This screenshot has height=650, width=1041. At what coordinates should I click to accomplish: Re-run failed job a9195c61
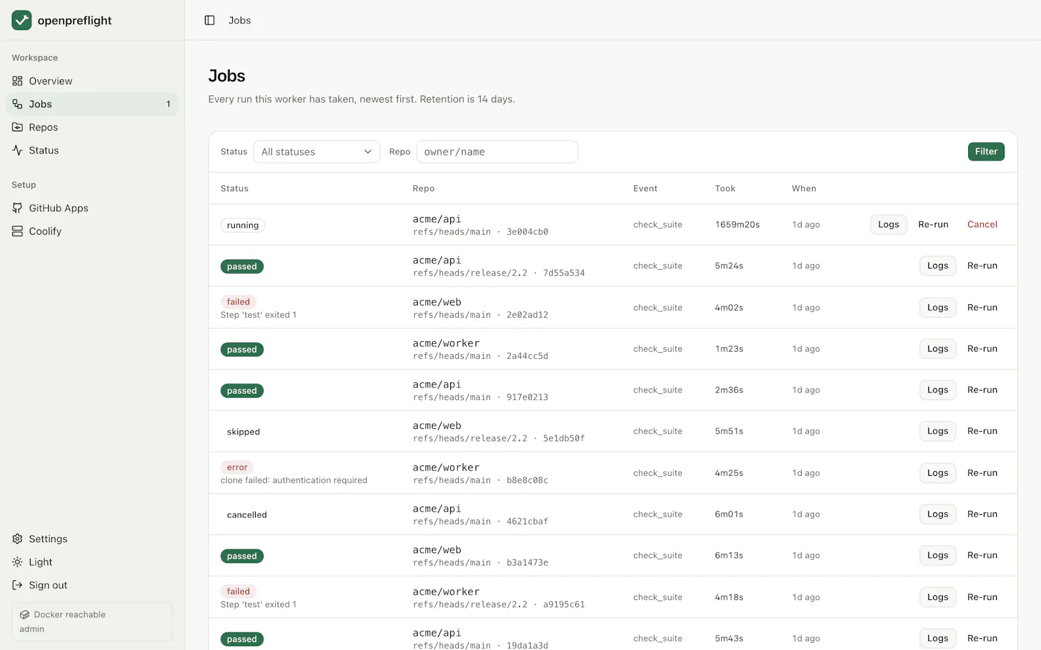pos(982,597)
